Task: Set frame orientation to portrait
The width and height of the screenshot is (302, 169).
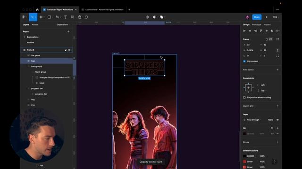Action: coord(266,39)
